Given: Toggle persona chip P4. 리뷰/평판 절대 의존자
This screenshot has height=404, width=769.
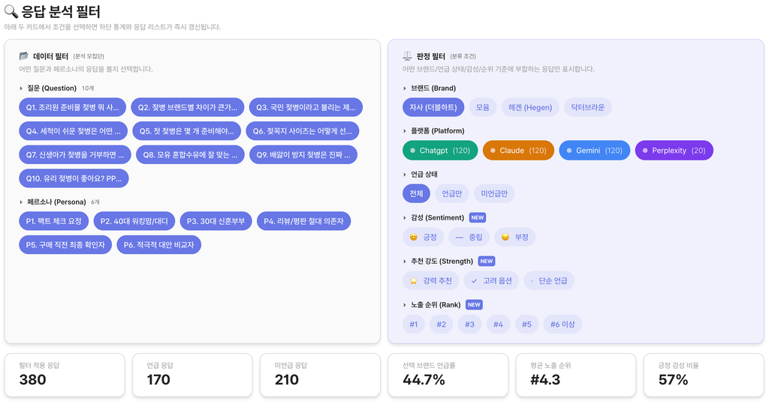Looking at the screenshot, I should [303, 221].
